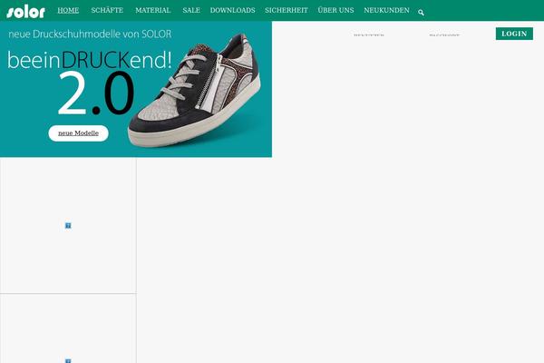This screenshot has height=363, width=544.
Task: Open the SALE page
Action: click(191, 10)
